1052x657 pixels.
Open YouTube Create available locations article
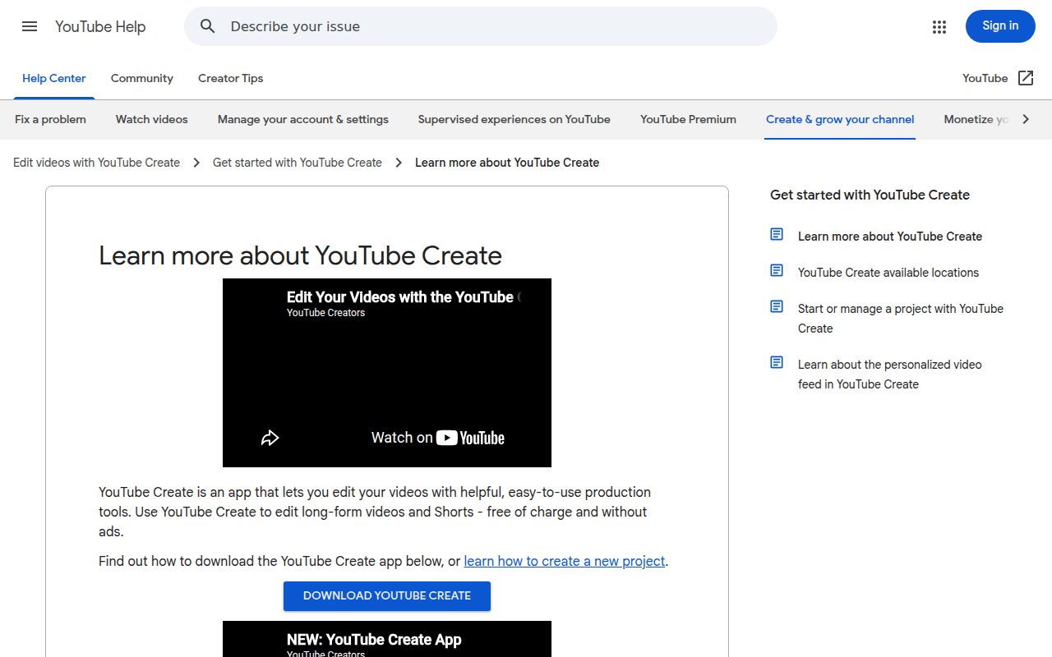pyautogui.click(x=888, y=273)
